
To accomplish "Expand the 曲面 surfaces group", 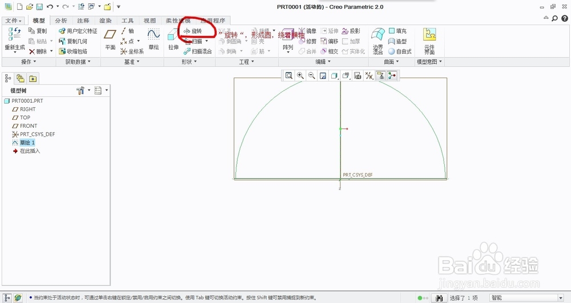I will tap(392, 62).
